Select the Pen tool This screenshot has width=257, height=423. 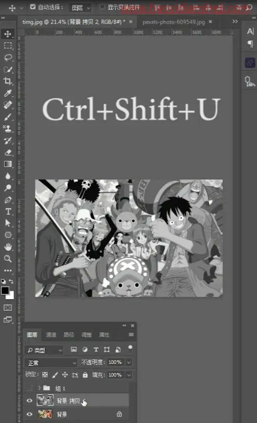(x=8, y=200)
